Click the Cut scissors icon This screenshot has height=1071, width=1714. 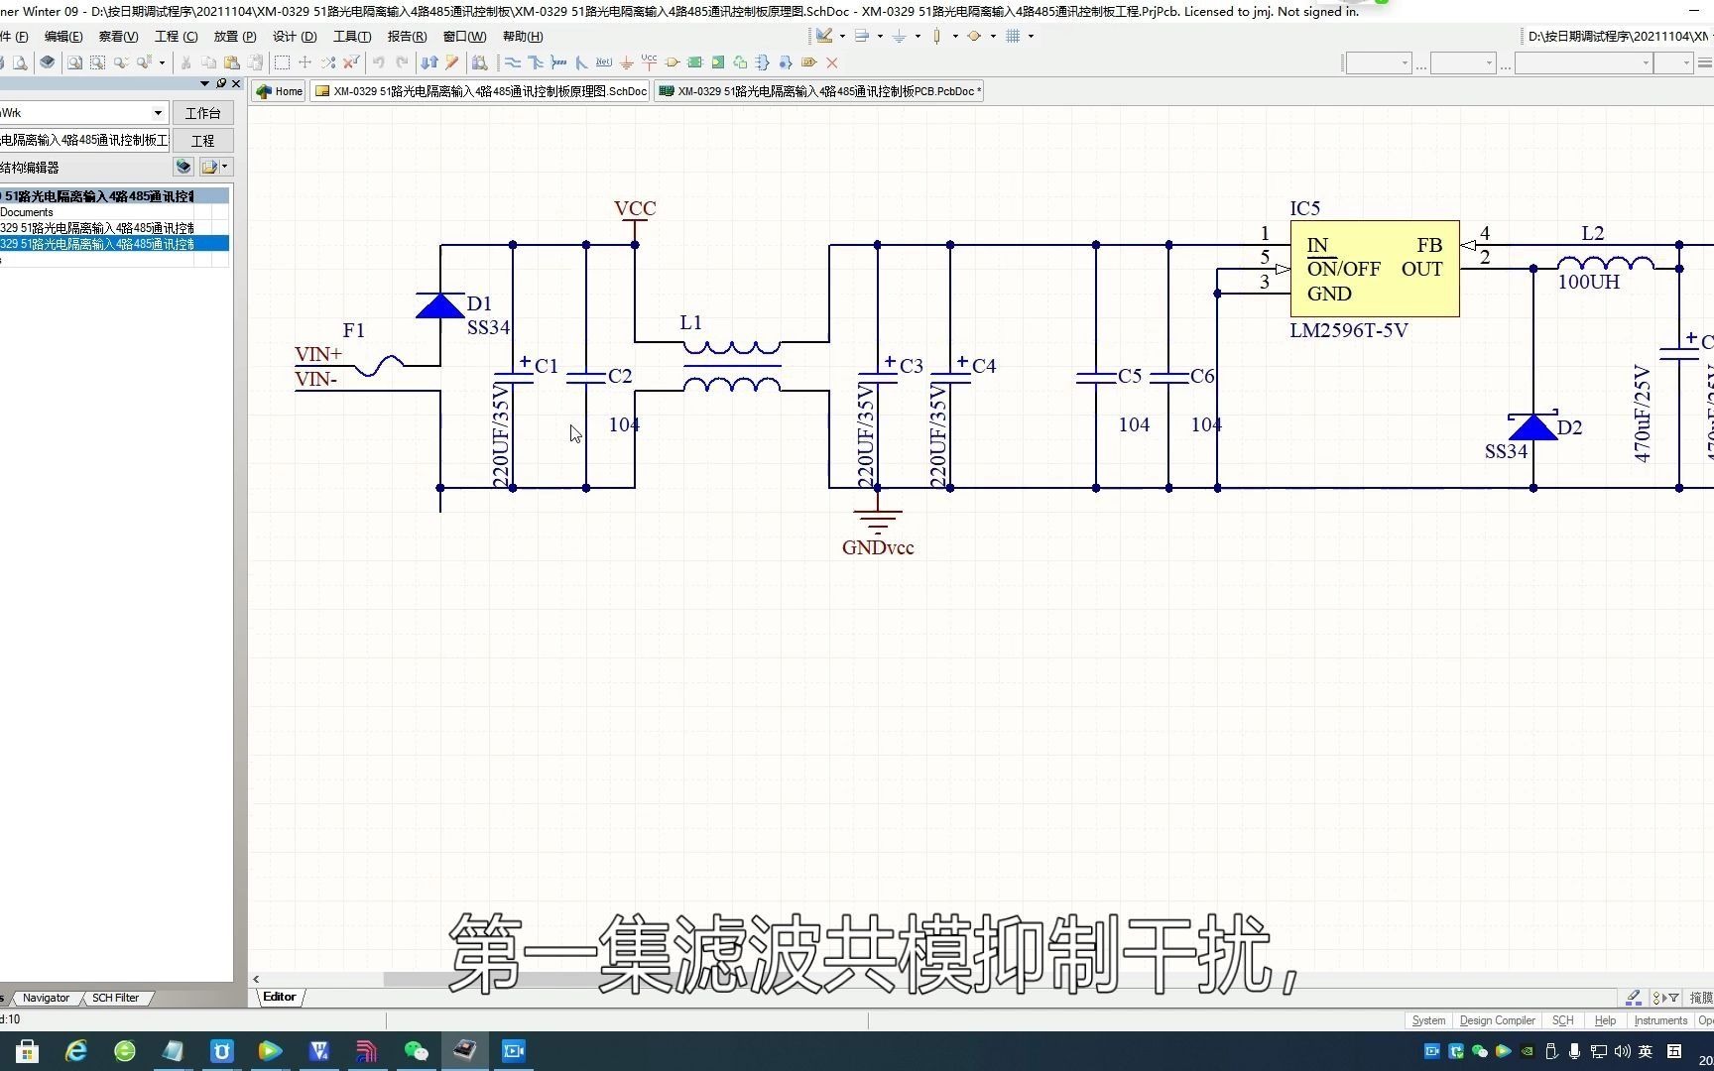[x=185, y=62]
